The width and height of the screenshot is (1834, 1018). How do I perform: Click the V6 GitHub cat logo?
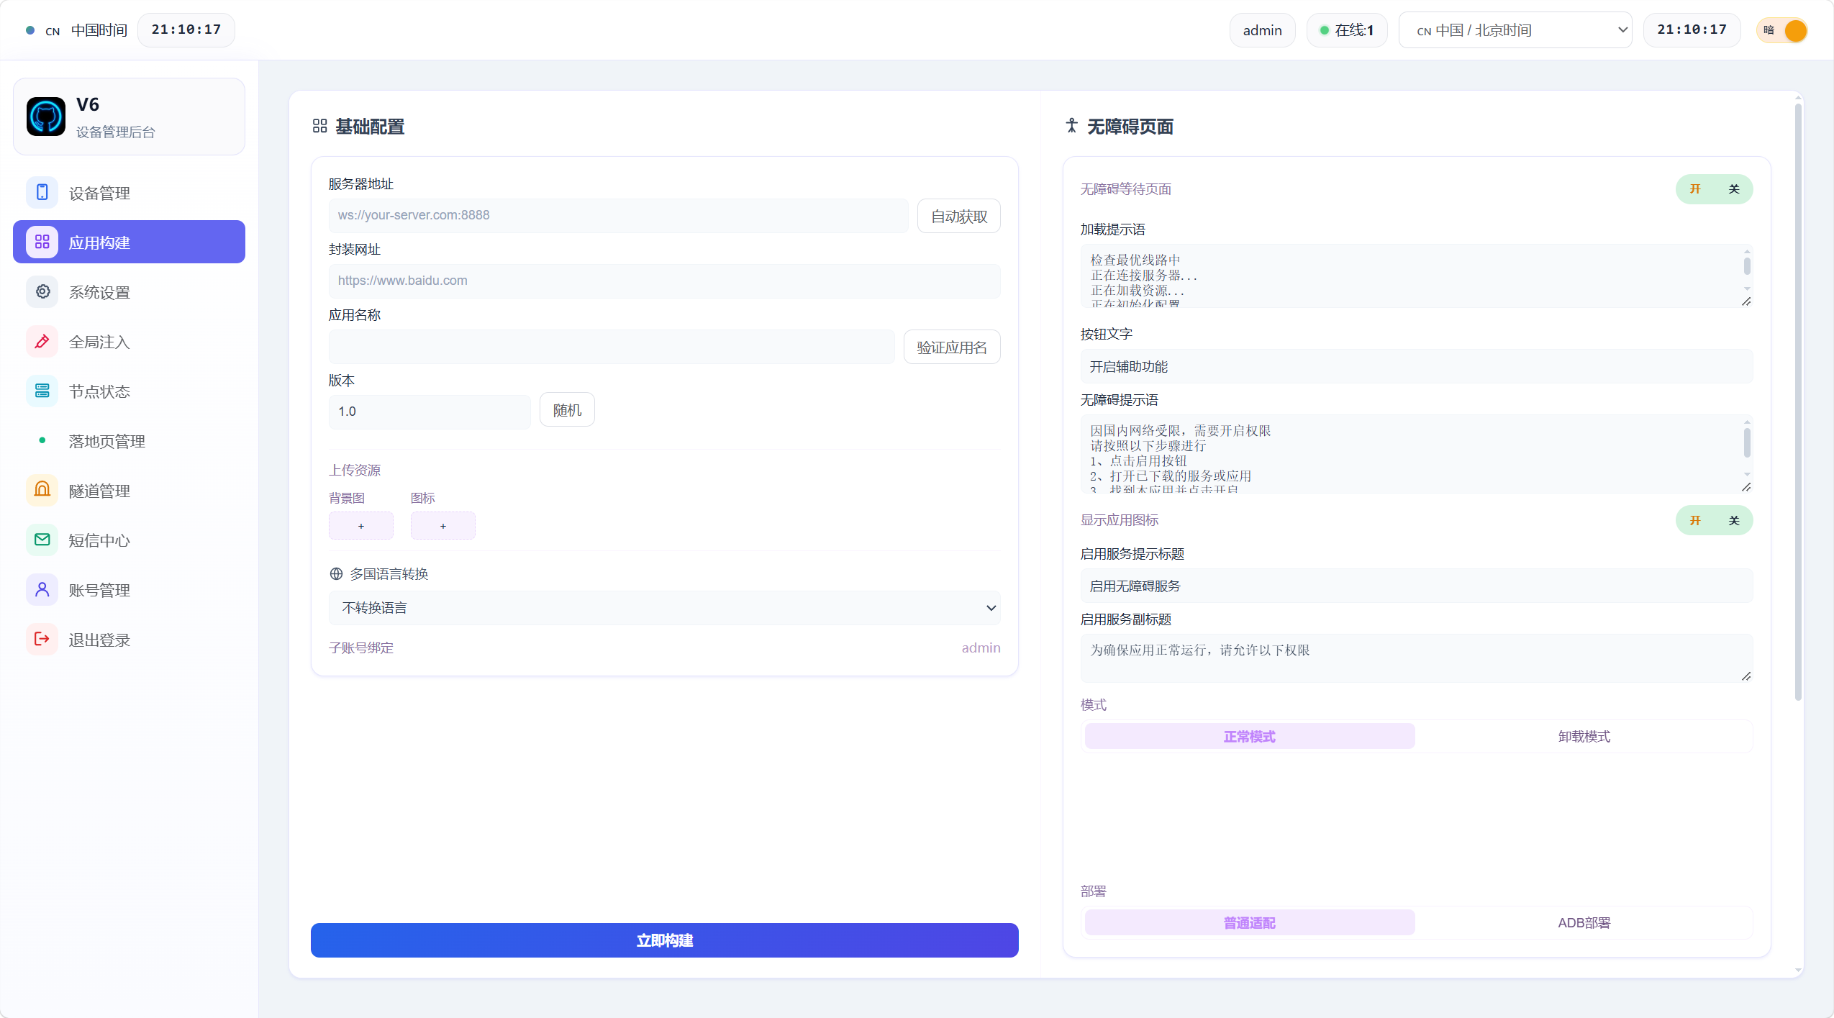click(46, 117)
